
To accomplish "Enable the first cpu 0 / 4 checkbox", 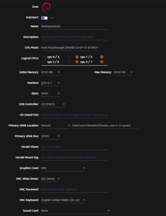I will click(44, 57).
